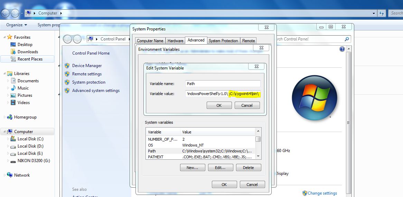Click the search magnifier in Control Panel
Image resolution: width=403 pixels, height=197 pixels.
point(347,39)
